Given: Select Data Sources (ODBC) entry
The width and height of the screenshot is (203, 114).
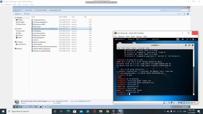Looking at the screenshot, I should click(x=39, y=24).
